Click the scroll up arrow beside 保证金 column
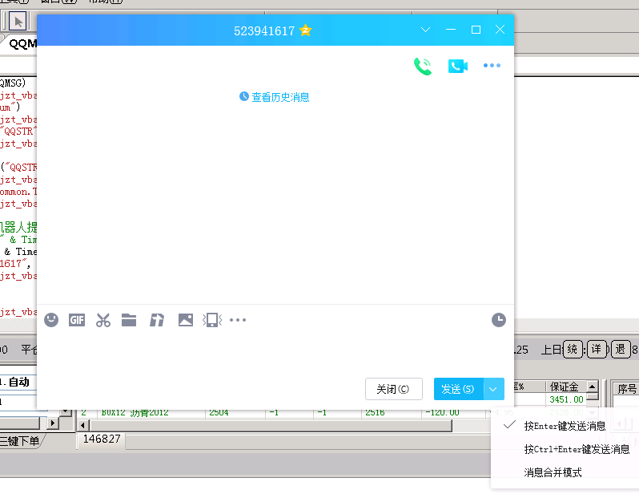Screen dimensions: 639x502 (x=592, y=386)
